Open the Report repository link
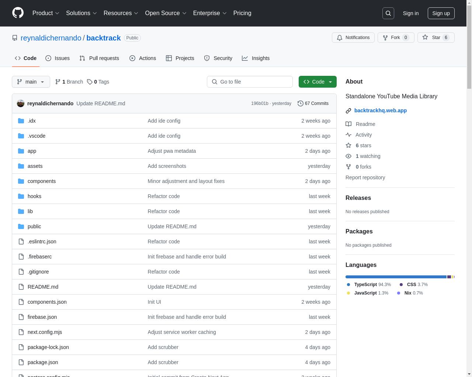The width and height of the screenshot is (472, 377). click(365, 177)
